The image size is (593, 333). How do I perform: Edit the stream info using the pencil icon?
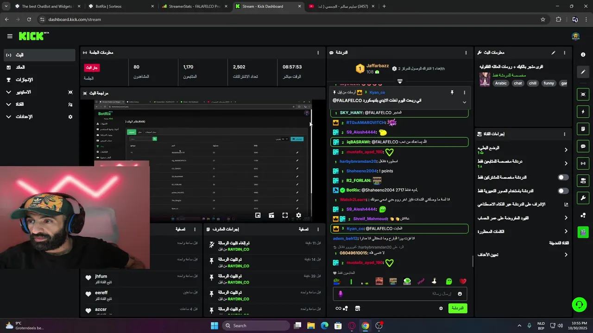[553, 53]
